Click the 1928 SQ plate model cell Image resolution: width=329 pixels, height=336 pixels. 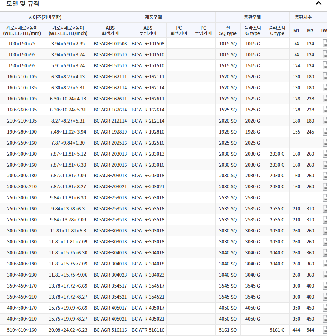click(x=228, y=132)
